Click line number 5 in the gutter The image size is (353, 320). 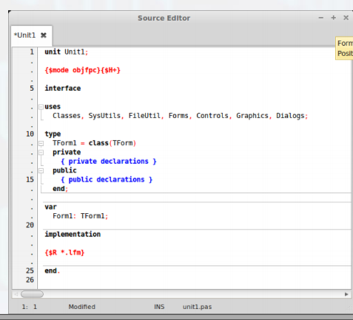click(x=32, y=88)
